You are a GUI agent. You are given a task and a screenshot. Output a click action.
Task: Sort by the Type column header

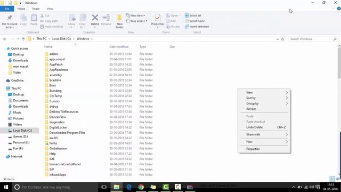pyautogui.click(x=143, y=46)
